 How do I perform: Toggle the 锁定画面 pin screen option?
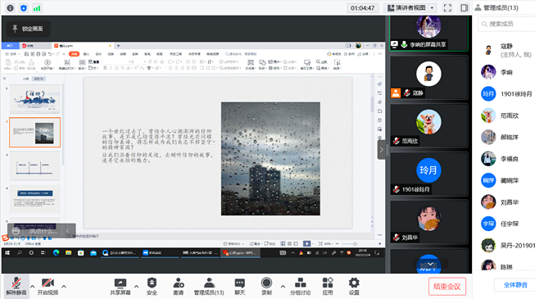tap(28, 29)
